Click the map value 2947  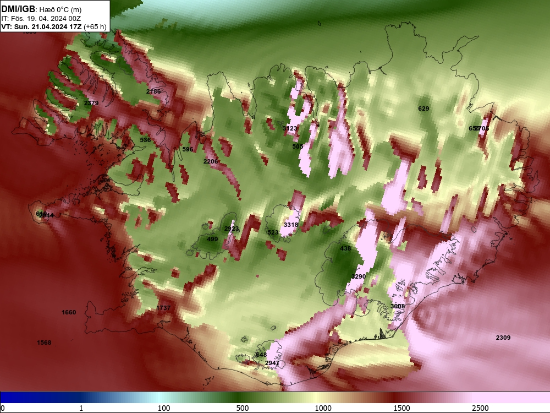(272, 363)
